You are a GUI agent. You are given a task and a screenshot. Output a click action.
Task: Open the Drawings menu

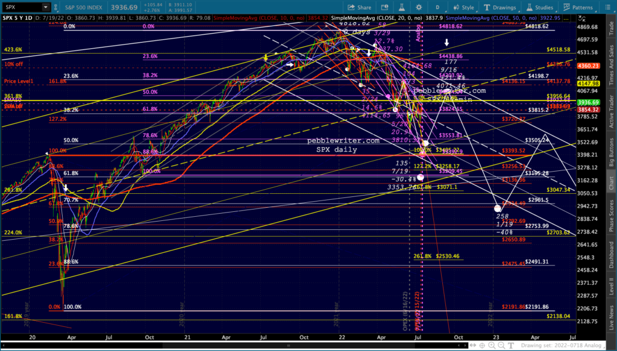coord(500,7)
